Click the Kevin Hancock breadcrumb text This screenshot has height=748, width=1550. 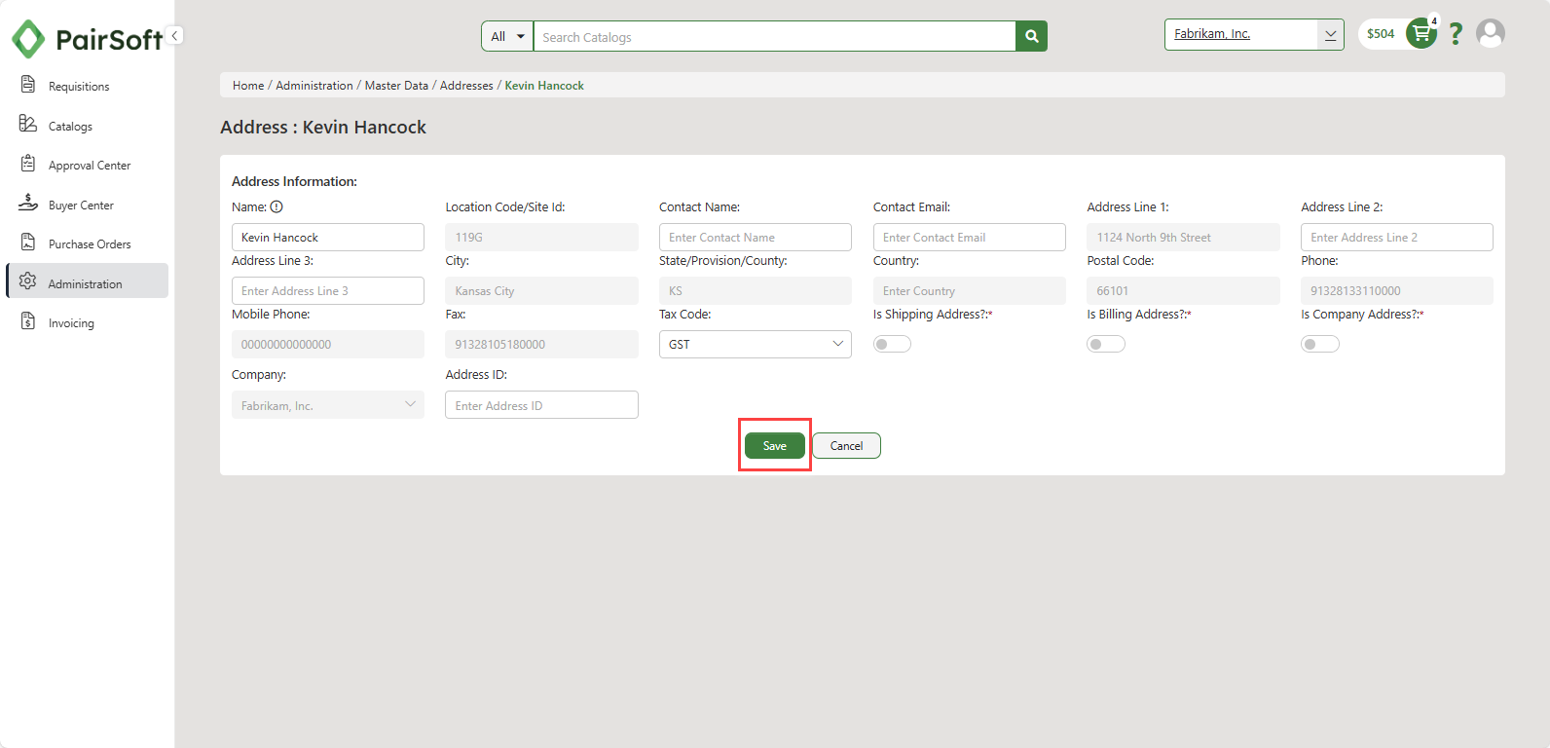[544, 86]
